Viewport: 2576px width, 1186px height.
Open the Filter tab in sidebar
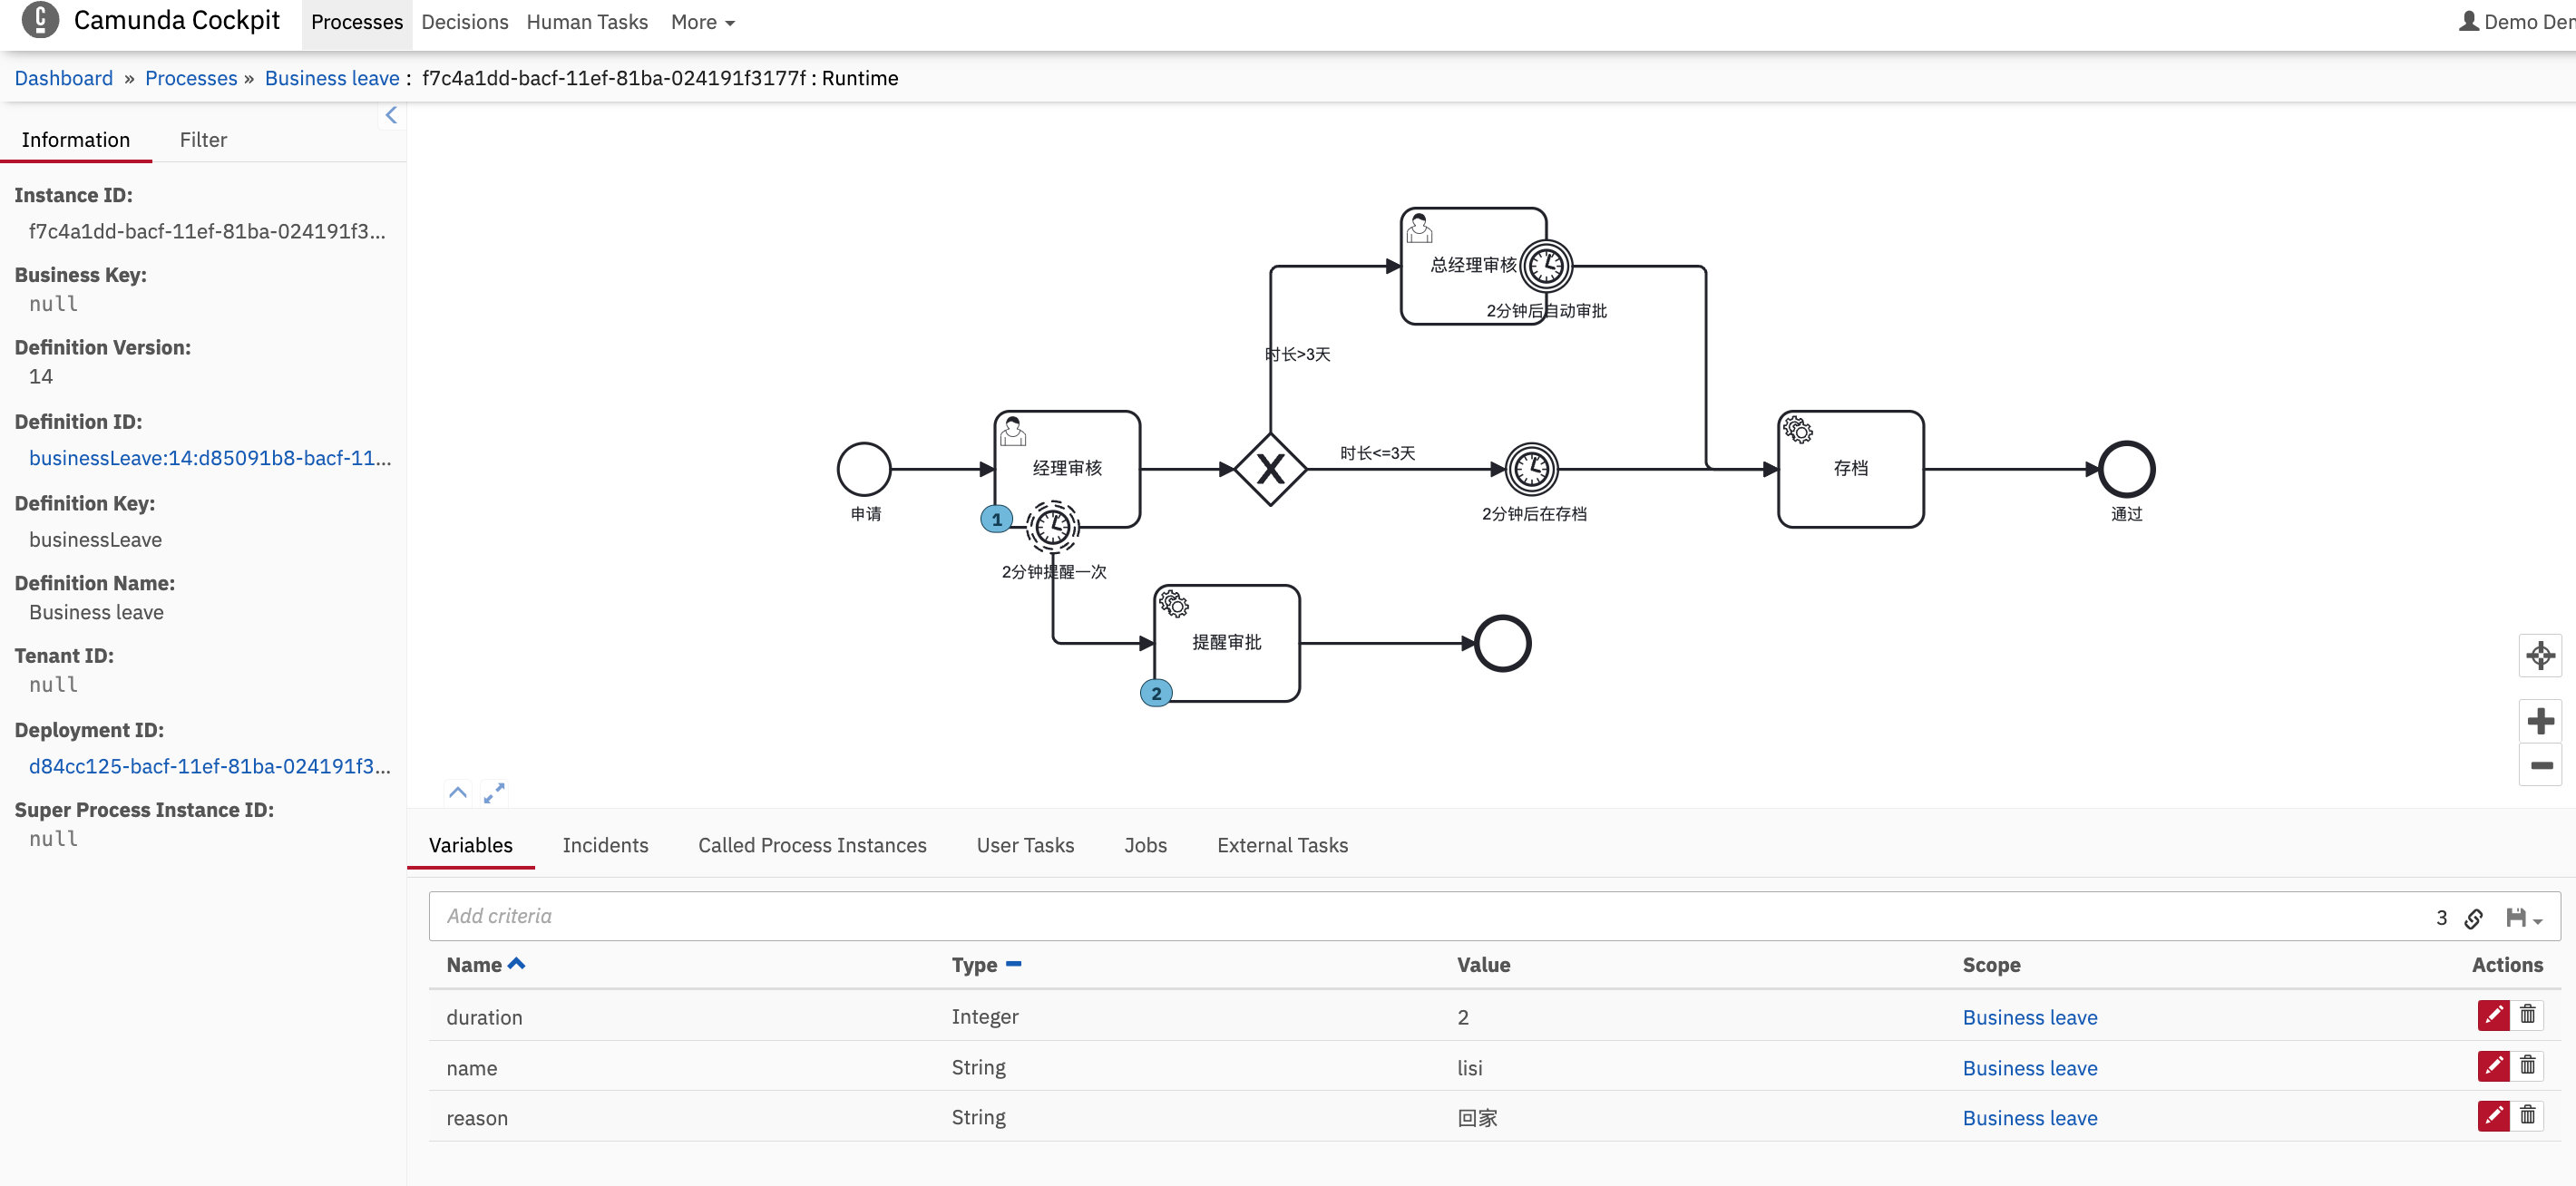(203, 140)
